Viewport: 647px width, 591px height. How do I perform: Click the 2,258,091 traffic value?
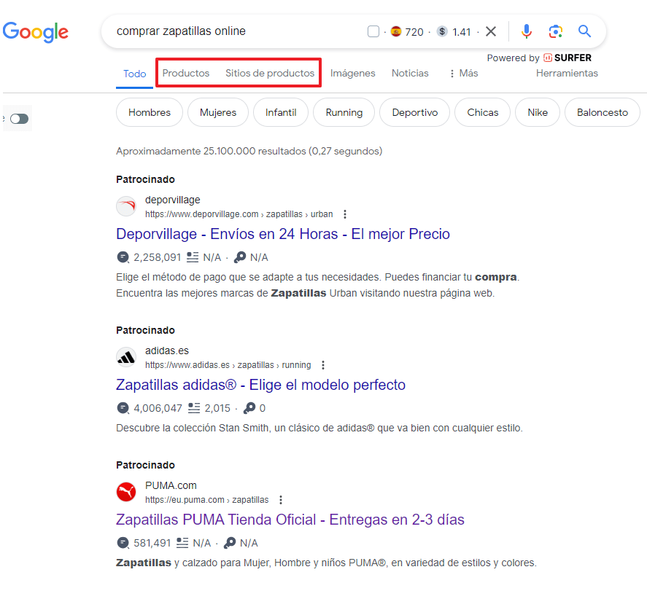[158, 257]
